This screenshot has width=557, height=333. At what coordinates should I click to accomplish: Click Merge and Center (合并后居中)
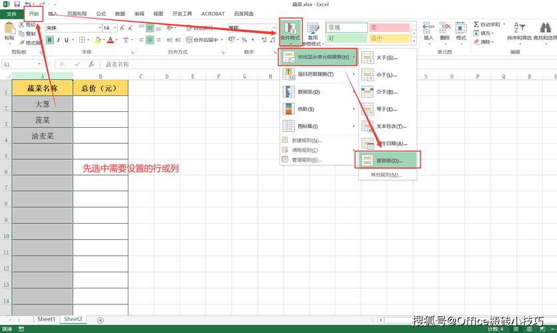[x=202, y=40]
